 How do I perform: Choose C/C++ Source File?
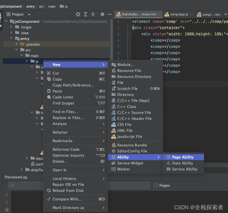pyautogui.click(x=135, y=113)
